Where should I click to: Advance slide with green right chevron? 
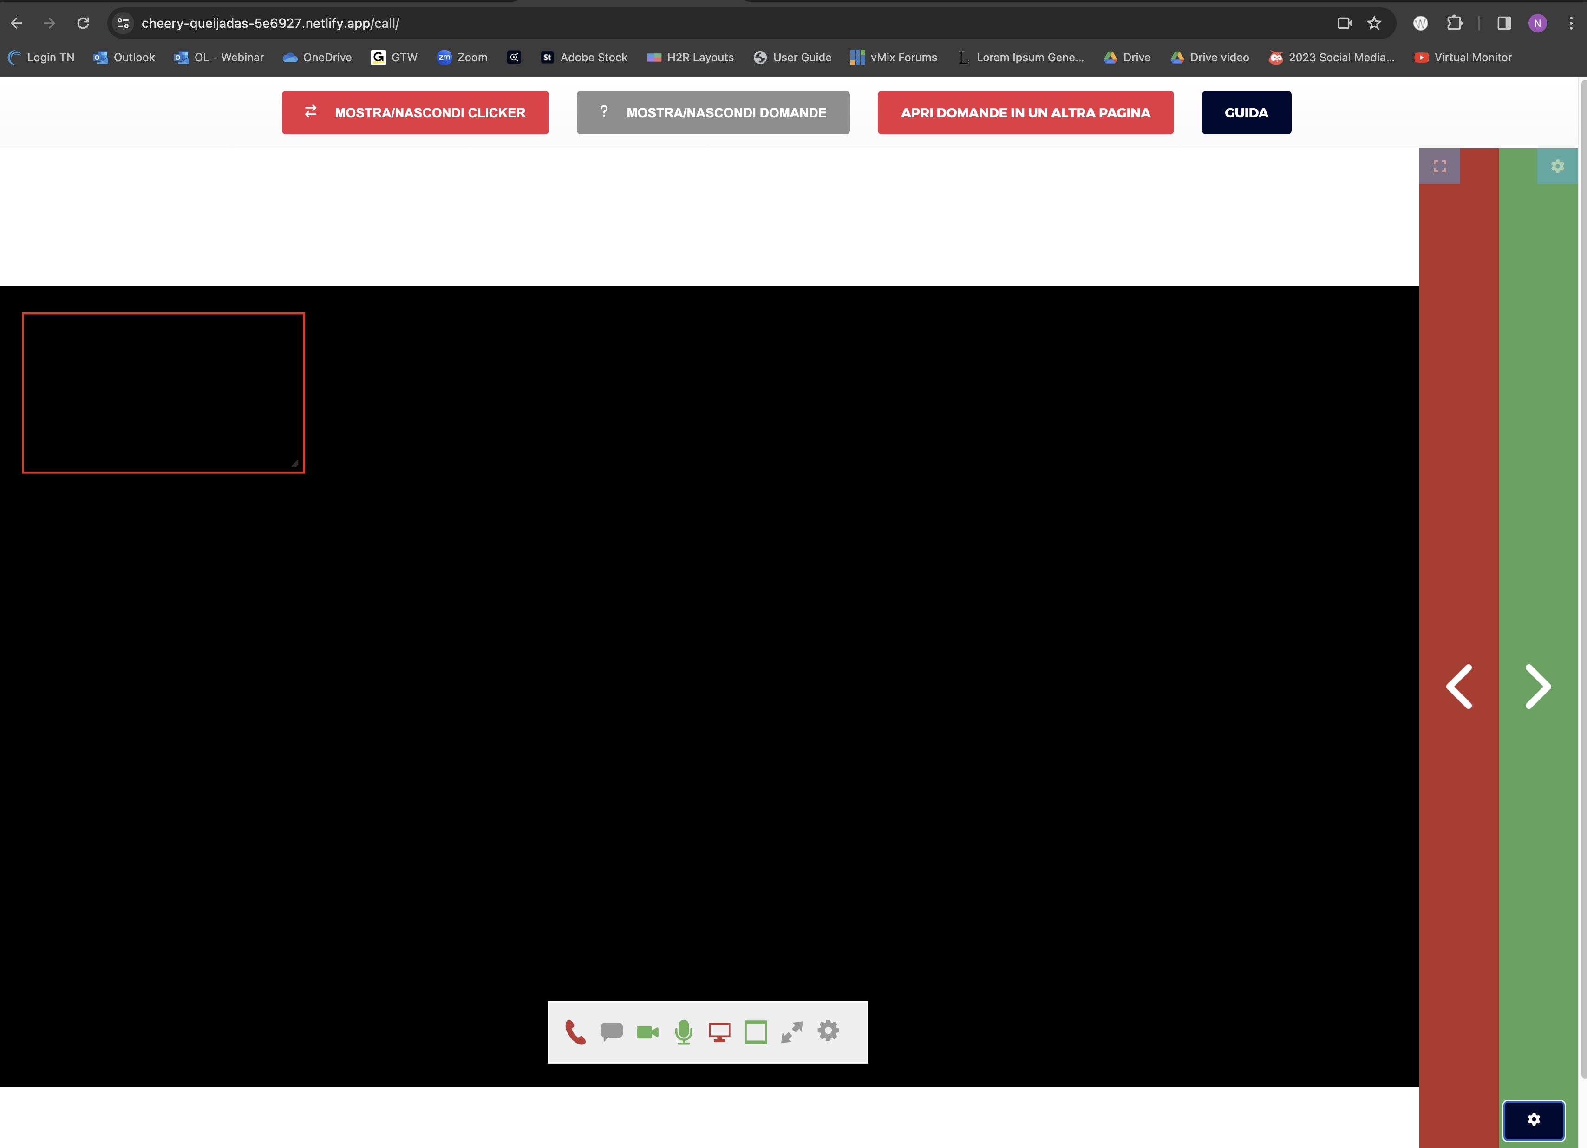click(1538, 686)
